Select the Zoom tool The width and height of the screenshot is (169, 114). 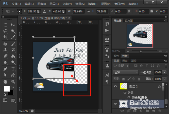[13, 82]
